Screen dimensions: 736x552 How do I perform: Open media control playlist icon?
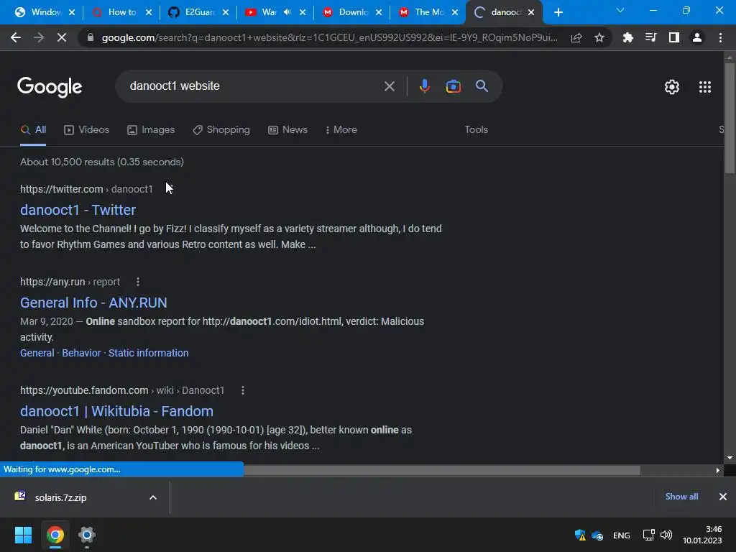pos(650,37)
